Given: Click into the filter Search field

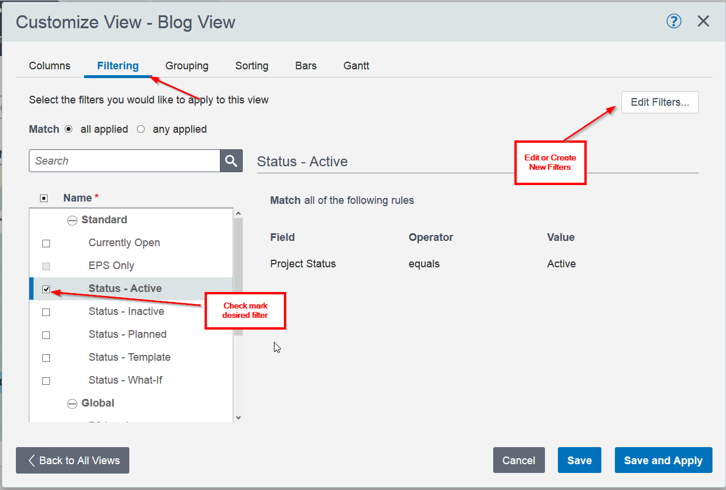Looking at the screenshot, I should 124,161.
